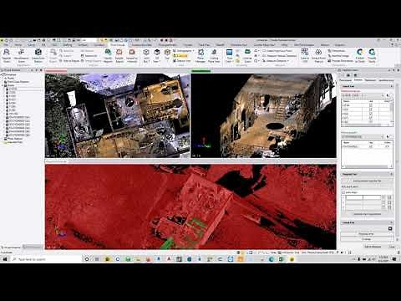Screen dimensions: 401x301
Task: Toggle the checkbox in the third row of the upper table
Action: 371,114
